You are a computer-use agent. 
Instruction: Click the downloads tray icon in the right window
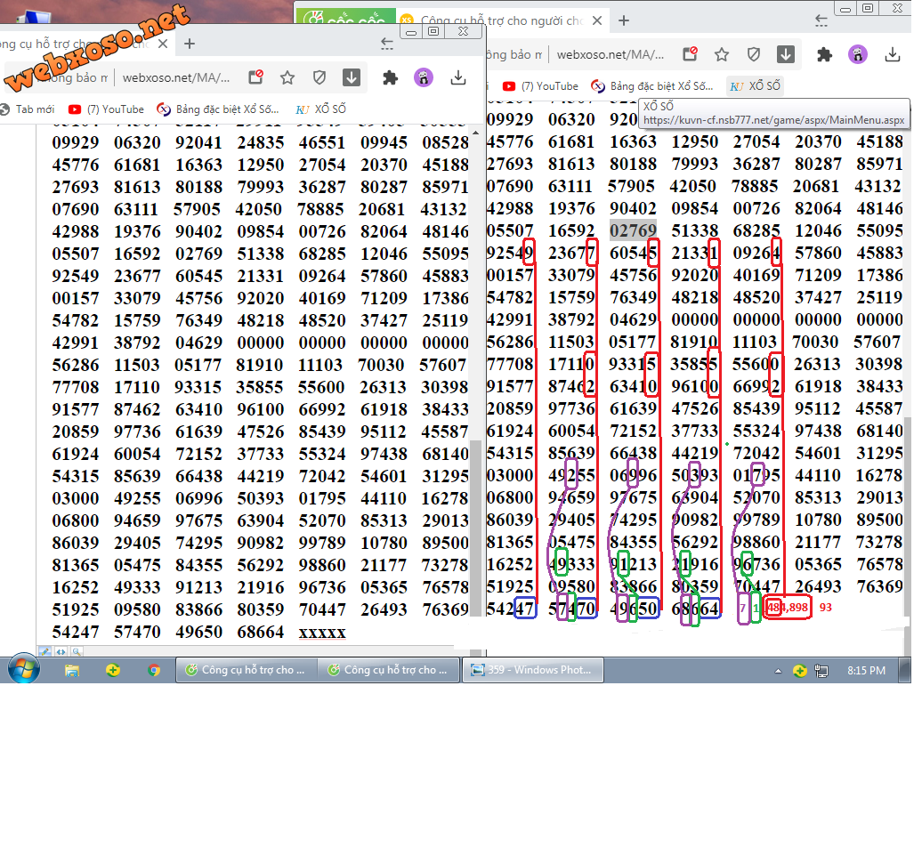pyautogui.click(x=893, y=54)
